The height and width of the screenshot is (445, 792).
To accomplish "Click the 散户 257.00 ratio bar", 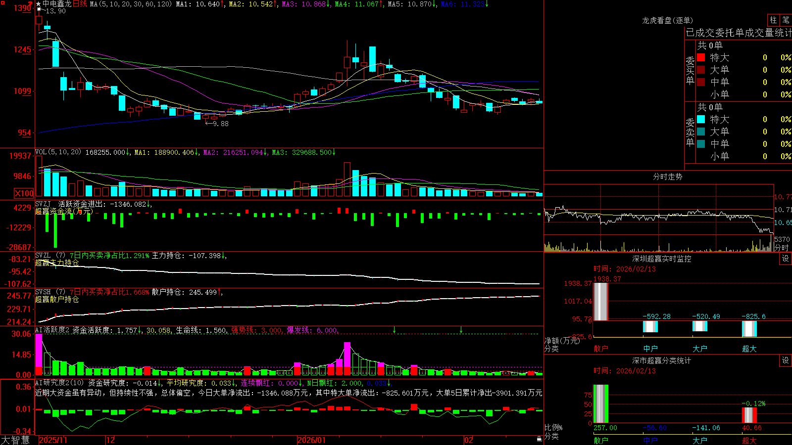I will [x=600, y=404].
